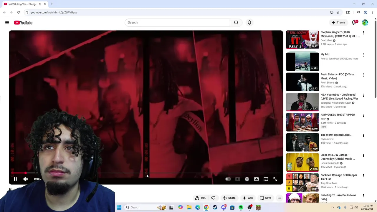This screenshot has width=377, height=212.
Task: Open options for AMP GUESS THE STRIPPER
Action: pyautogui.click(x=363, y=115)
